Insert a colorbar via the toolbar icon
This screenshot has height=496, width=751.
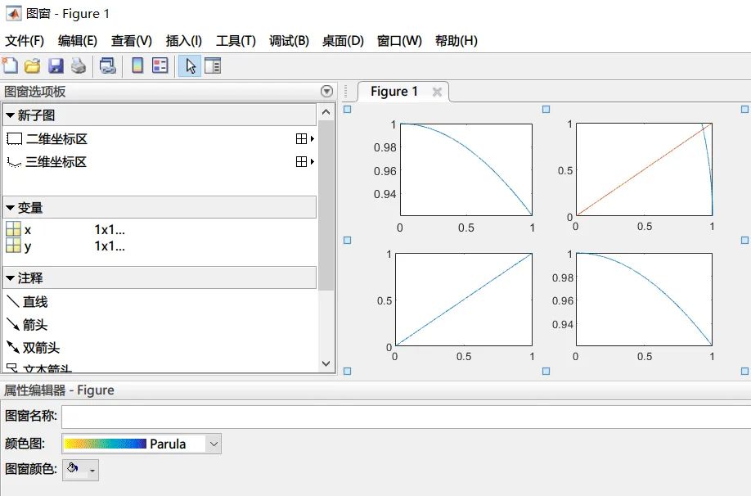[137, 65]
